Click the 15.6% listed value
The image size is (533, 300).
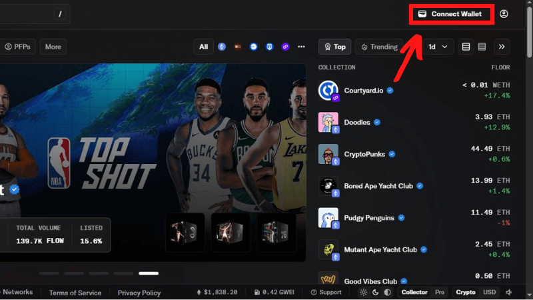pos(91,241)
